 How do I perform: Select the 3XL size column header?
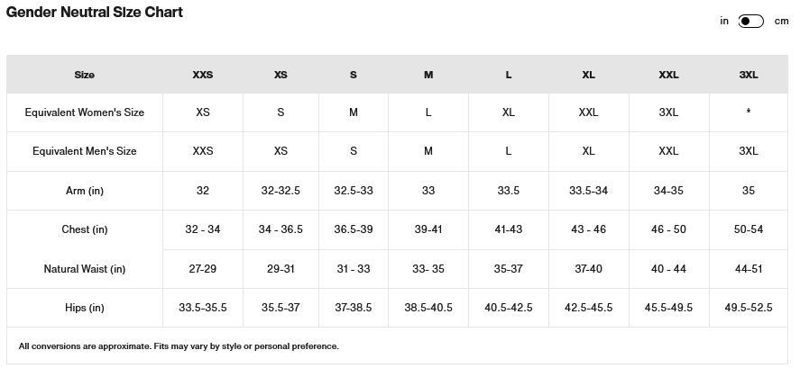tap(749, 75)
